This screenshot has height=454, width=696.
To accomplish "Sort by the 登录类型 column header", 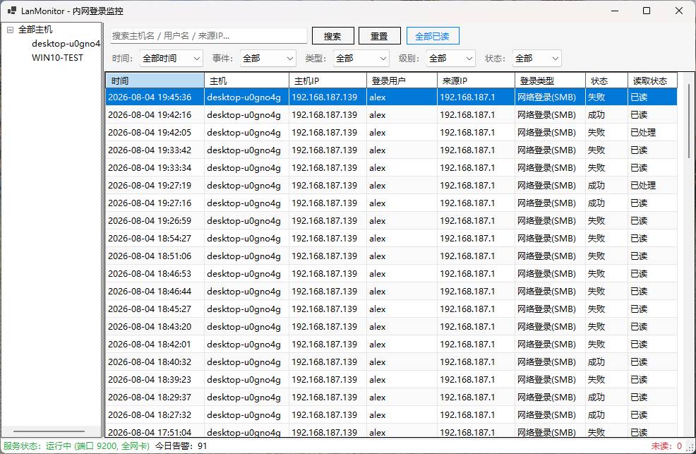I will pyautogui.click(x=551, y=80).
